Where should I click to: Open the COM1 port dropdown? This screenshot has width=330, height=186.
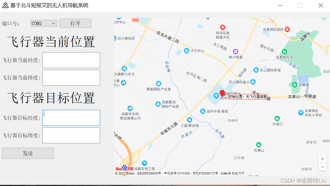pos(44,23)
